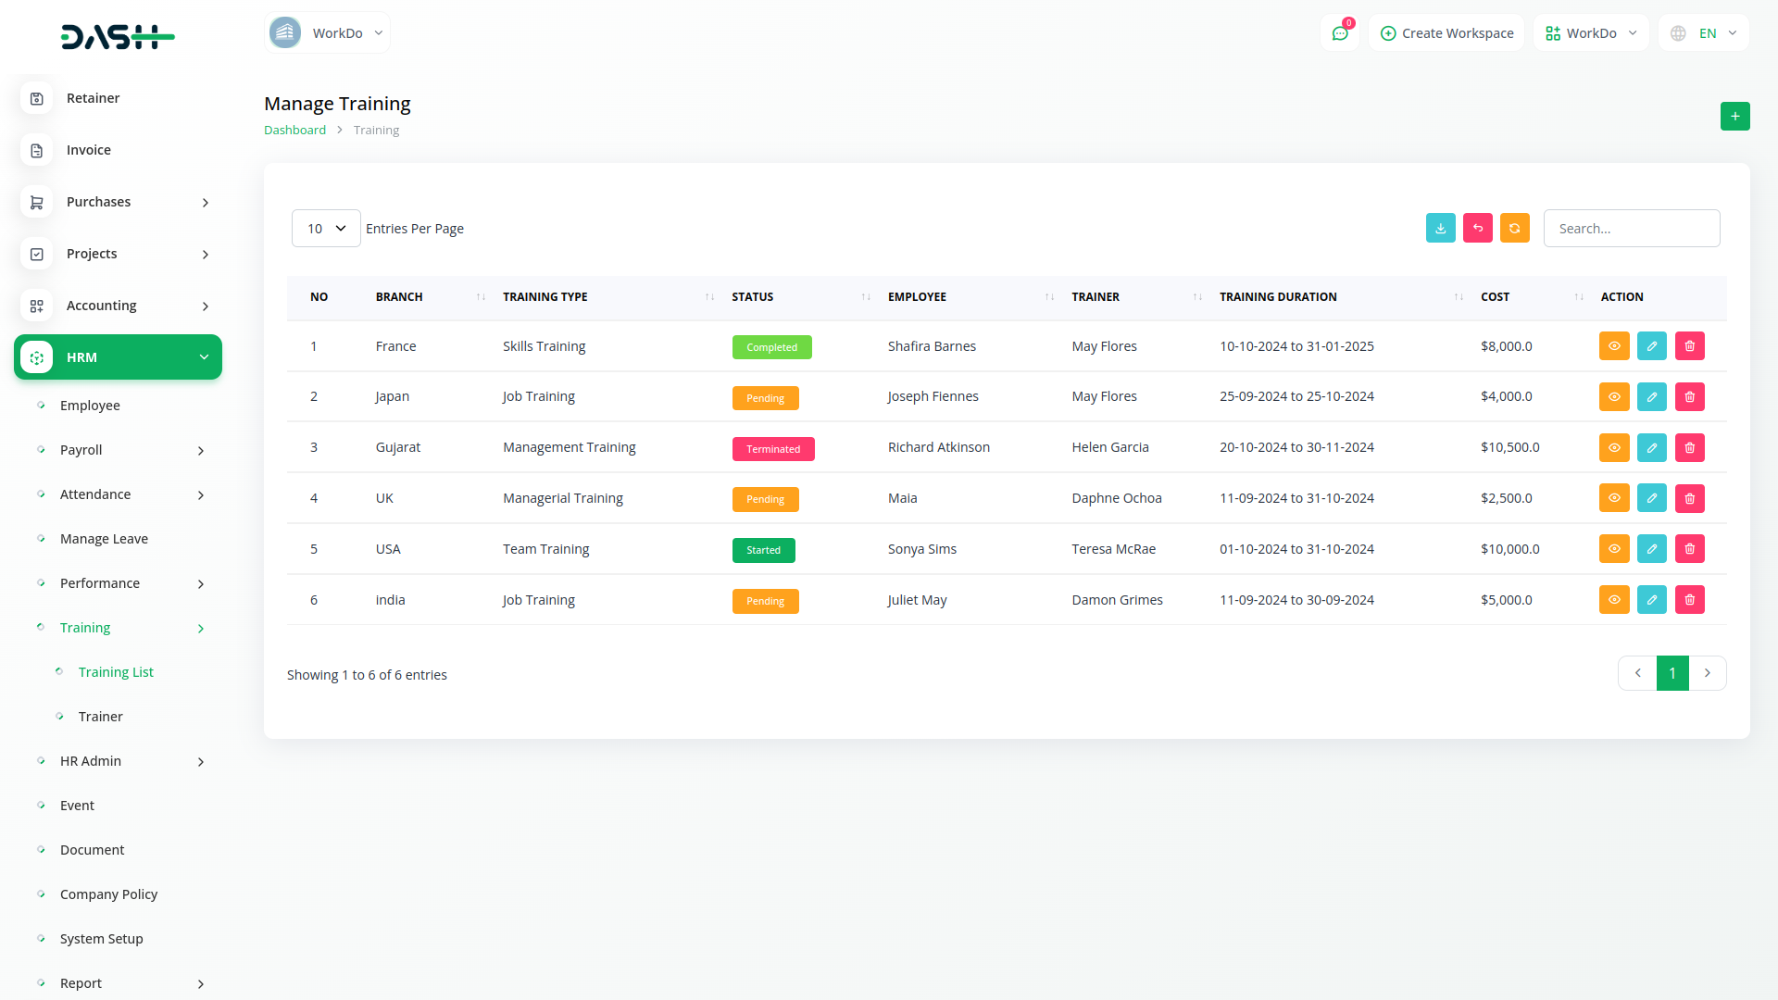
Task: Click the green add training plus button
Action: pos(1734,117)
